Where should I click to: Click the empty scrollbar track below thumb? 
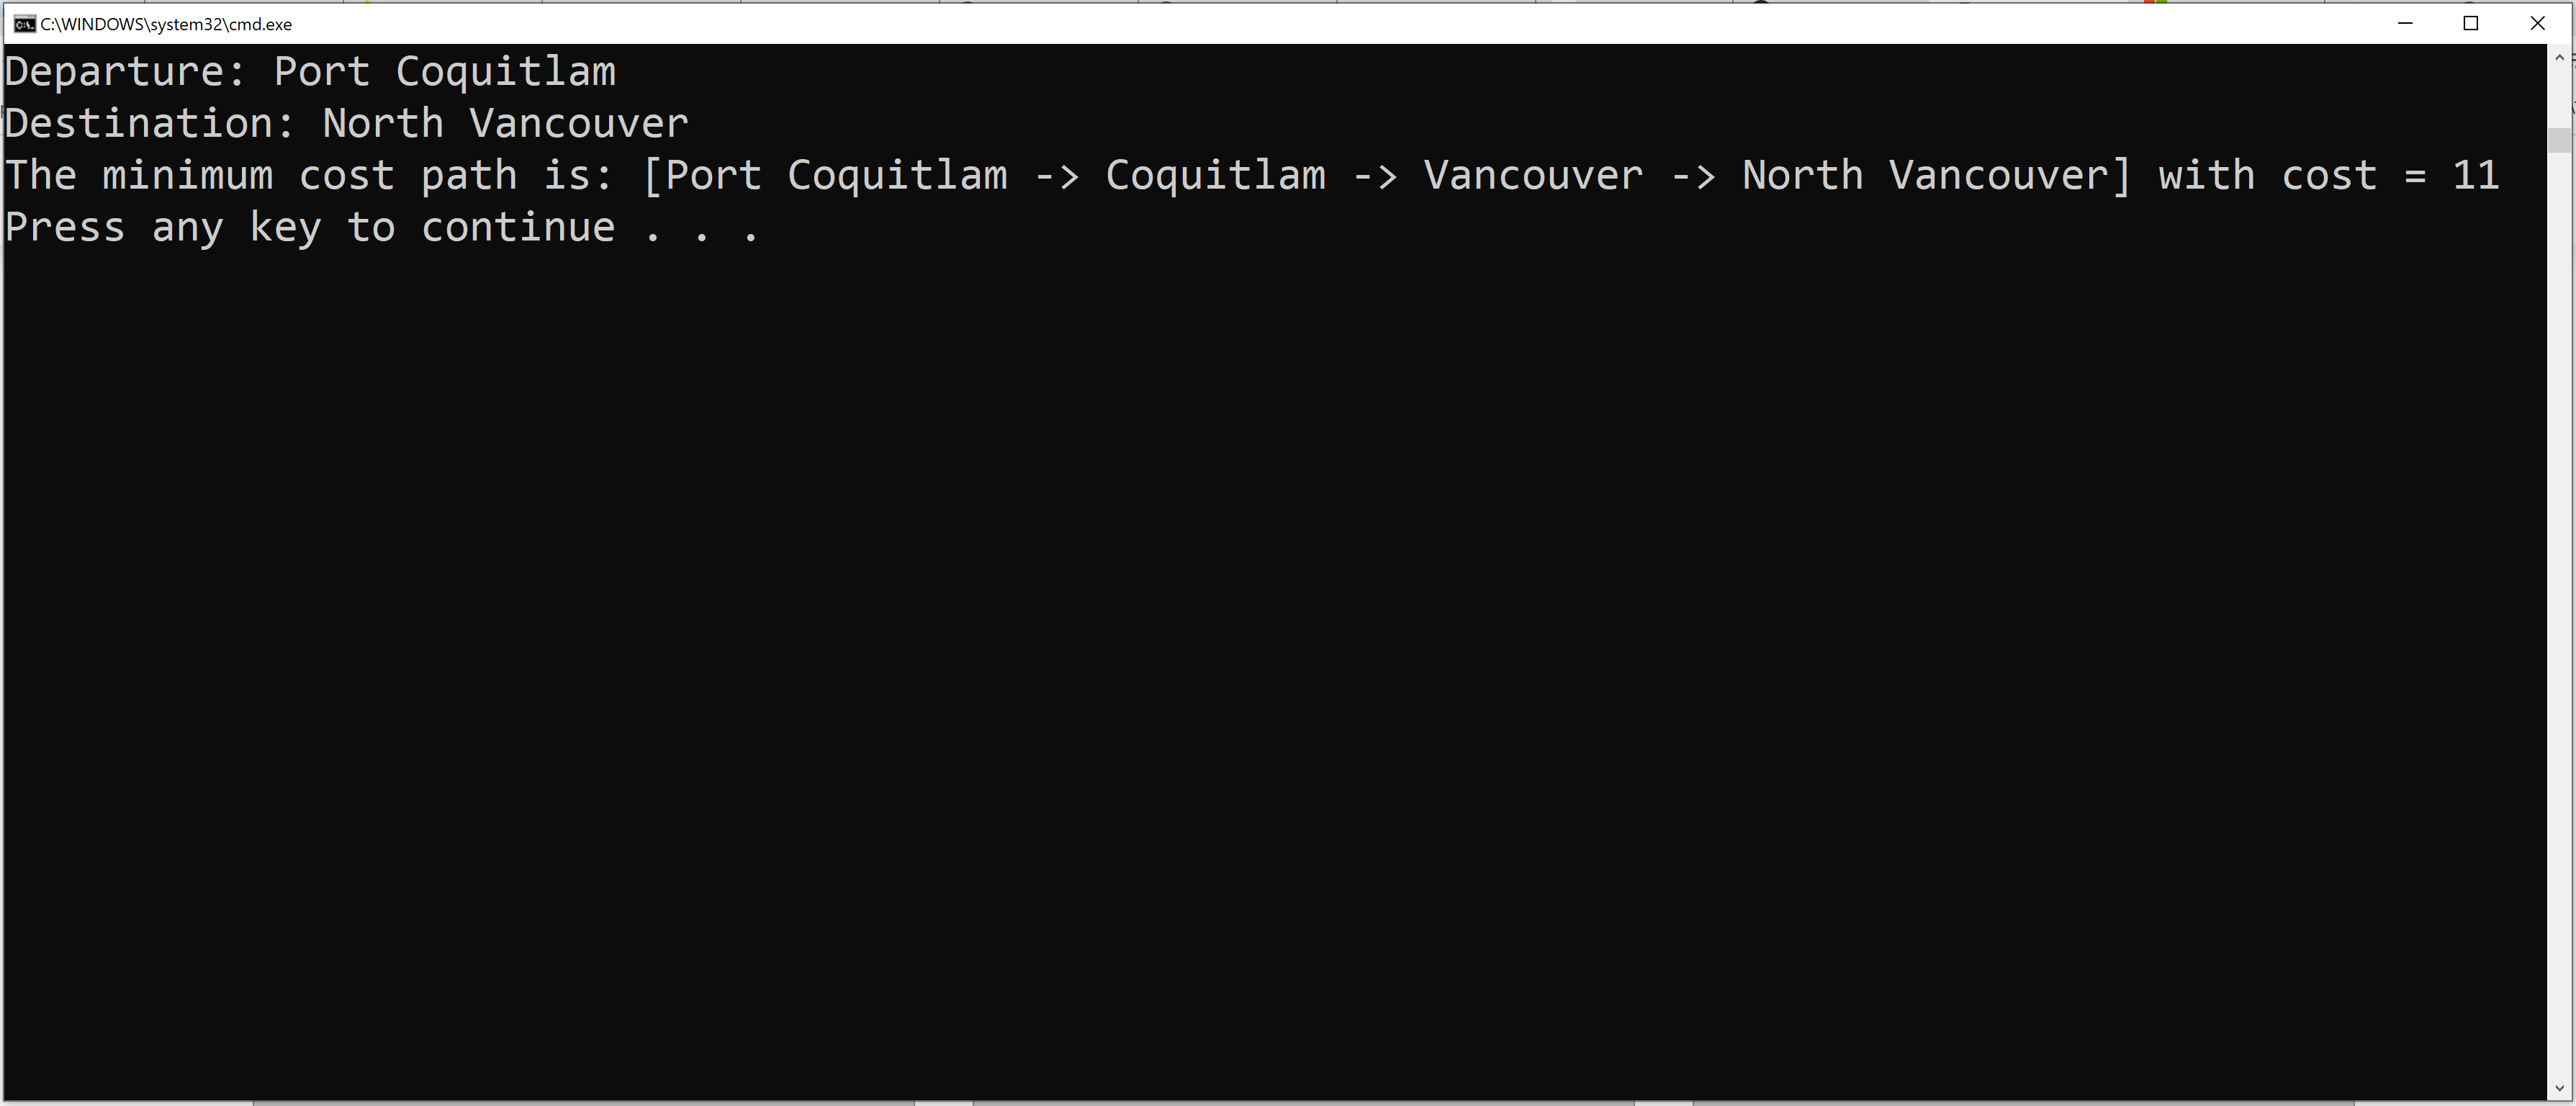point(2559,610)
